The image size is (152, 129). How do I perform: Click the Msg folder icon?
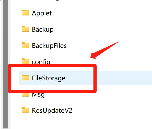click(25, 95)
